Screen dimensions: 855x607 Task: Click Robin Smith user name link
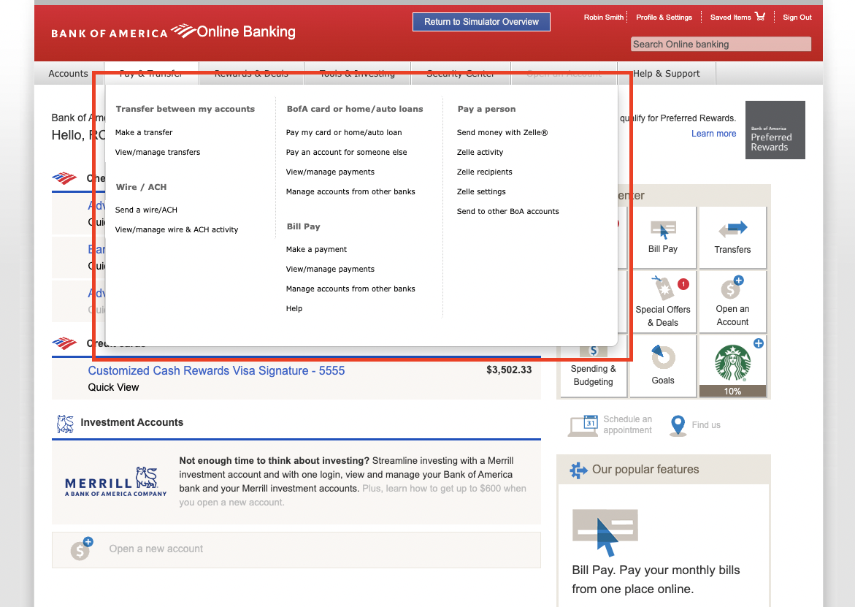coord(604,18)
